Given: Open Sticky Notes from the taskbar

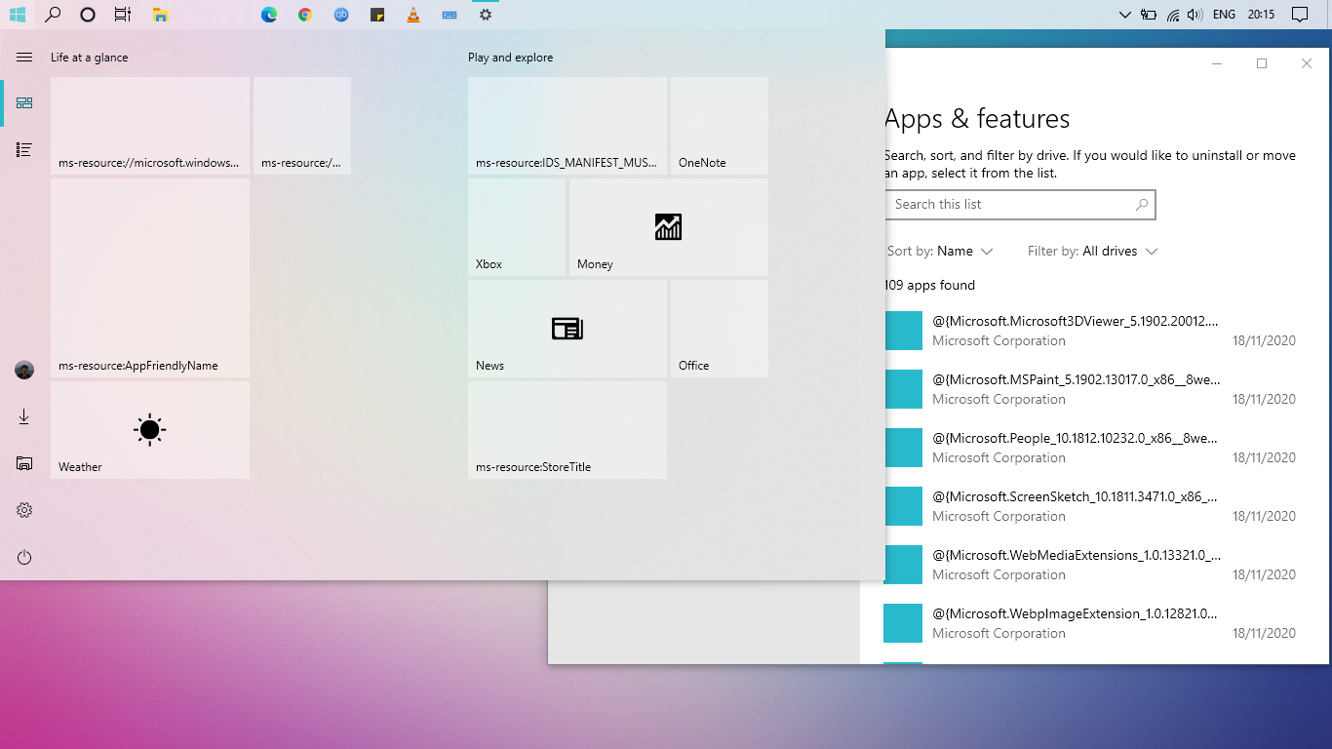Looking at the screenshot, I should (x=377, y=15).
